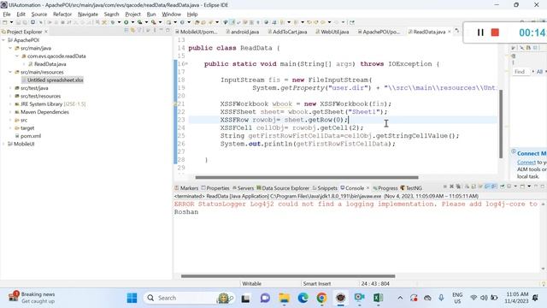The width and height of the screenshot is (547, 308).
Task: Click the taskbar Search box
Action: coord(190,298)
